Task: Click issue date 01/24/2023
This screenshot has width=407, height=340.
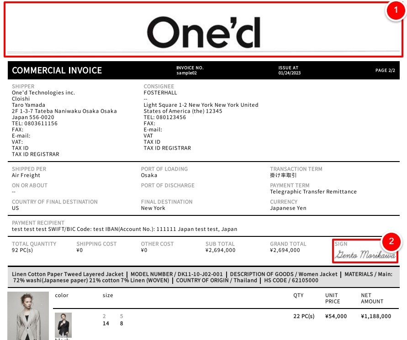Action: click(290, 73)
